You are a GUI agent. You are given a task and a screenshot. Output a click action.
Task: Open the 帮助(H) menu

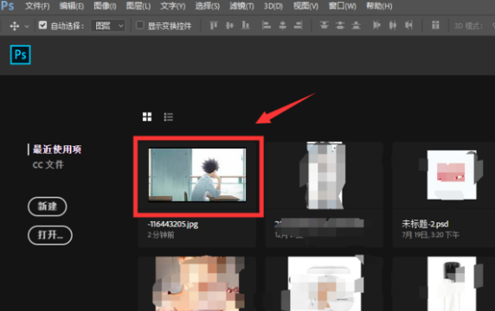379,6
